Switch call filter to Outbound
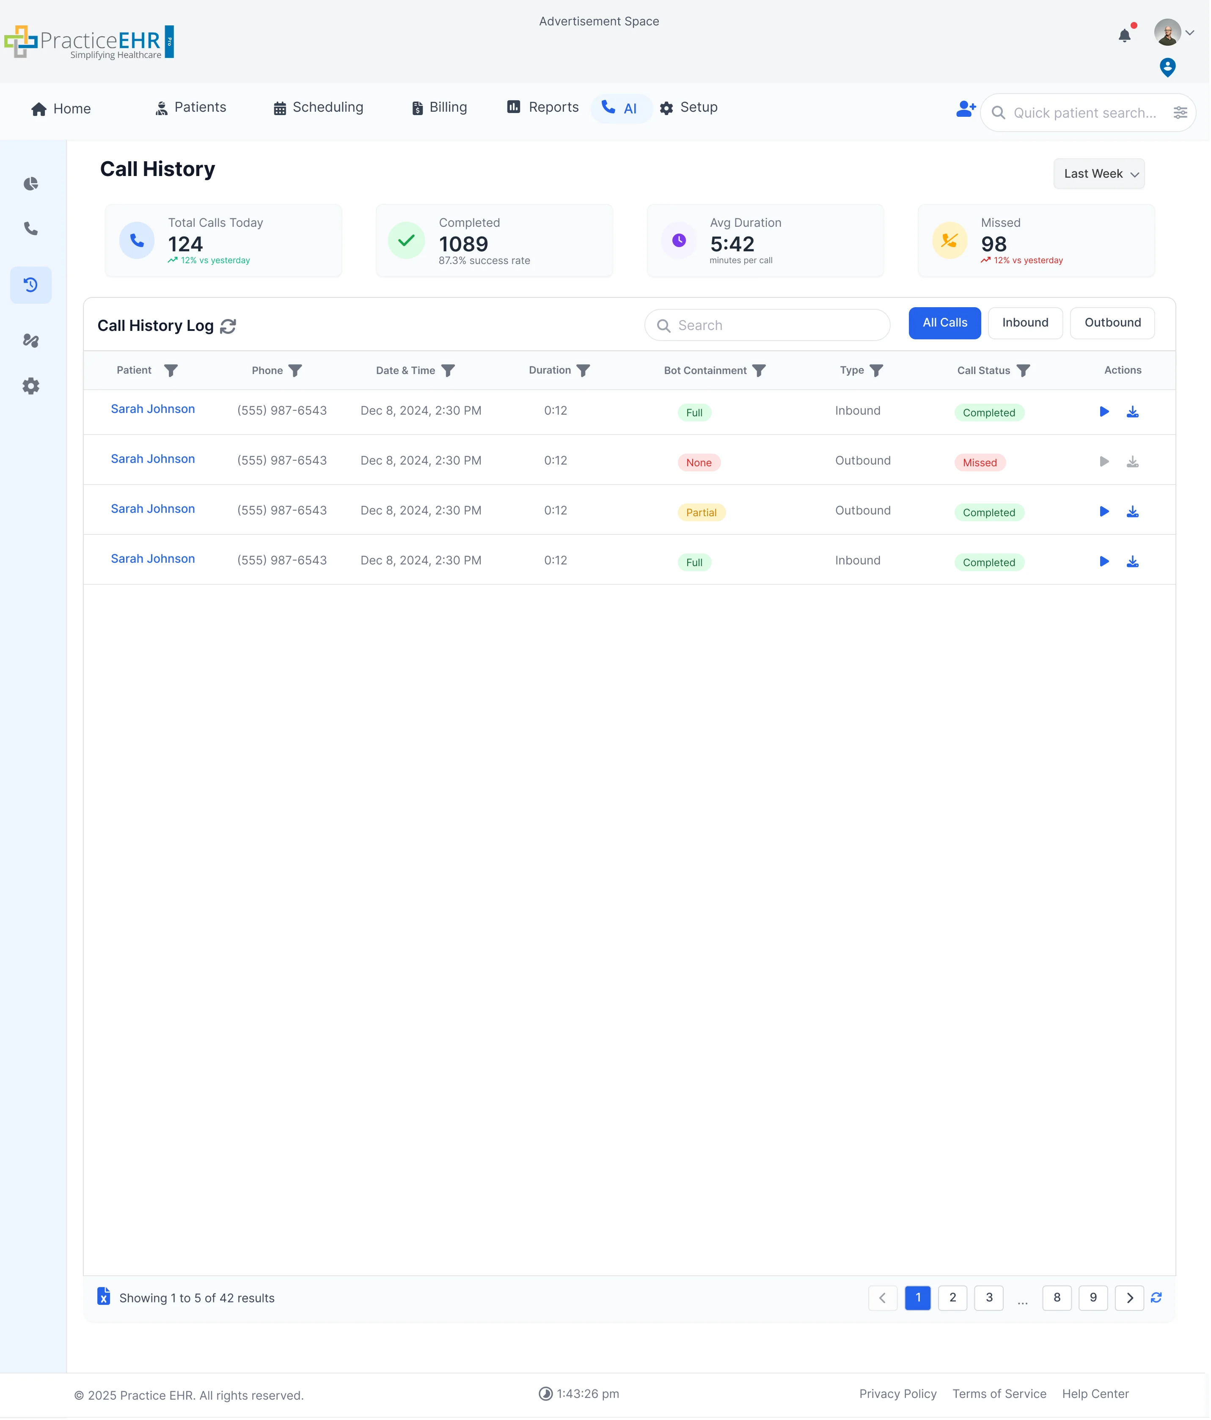This screenshot has height=1420, width=1211. coord(1112,323)
